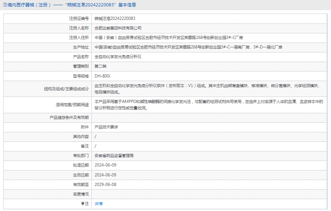
Task: Click the 注册证编号 row label
Action: (79, 18)
